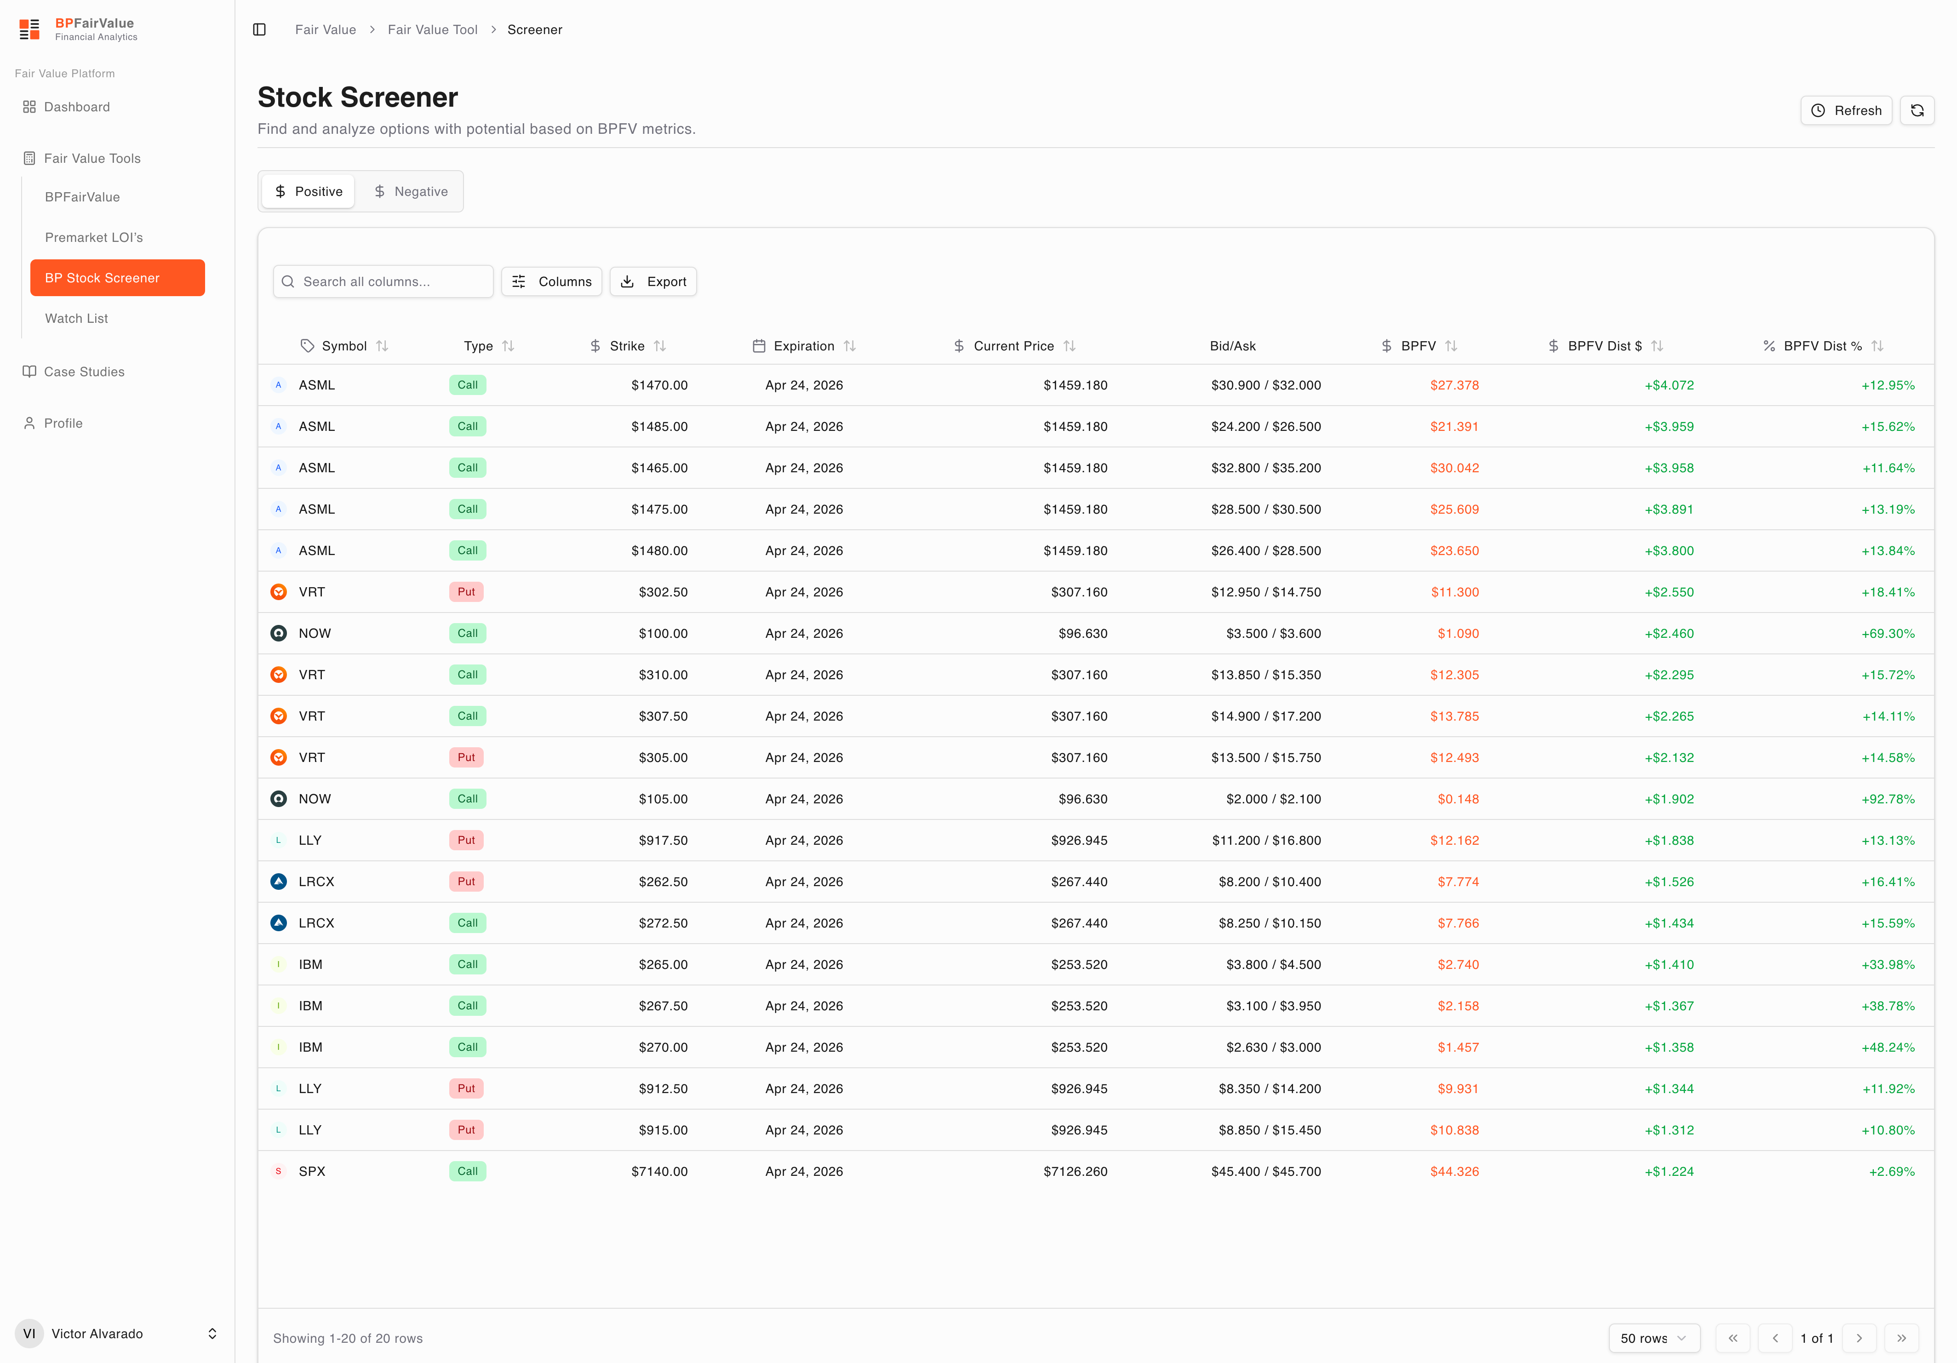The image size is (1957, 1363).
Task: Collapse the Fair Value Tools section
Action: [x=92, y=159]
